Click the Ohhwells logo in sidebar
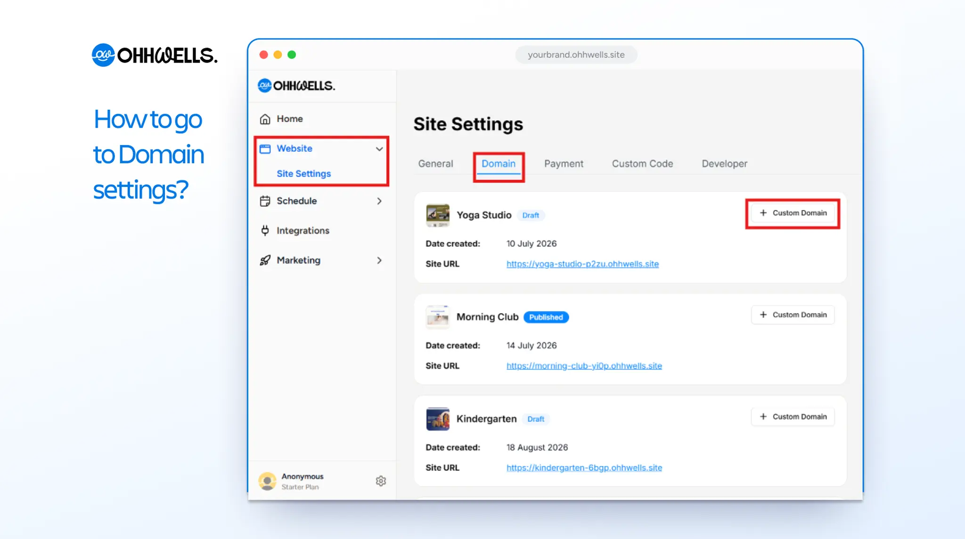965x539 pixels. point(296,86)
